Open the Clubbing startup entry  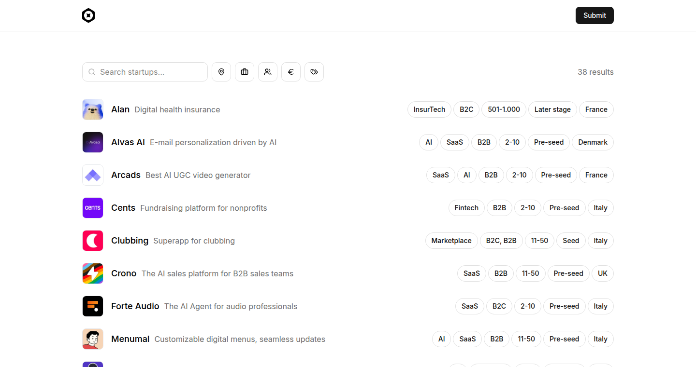348,241
